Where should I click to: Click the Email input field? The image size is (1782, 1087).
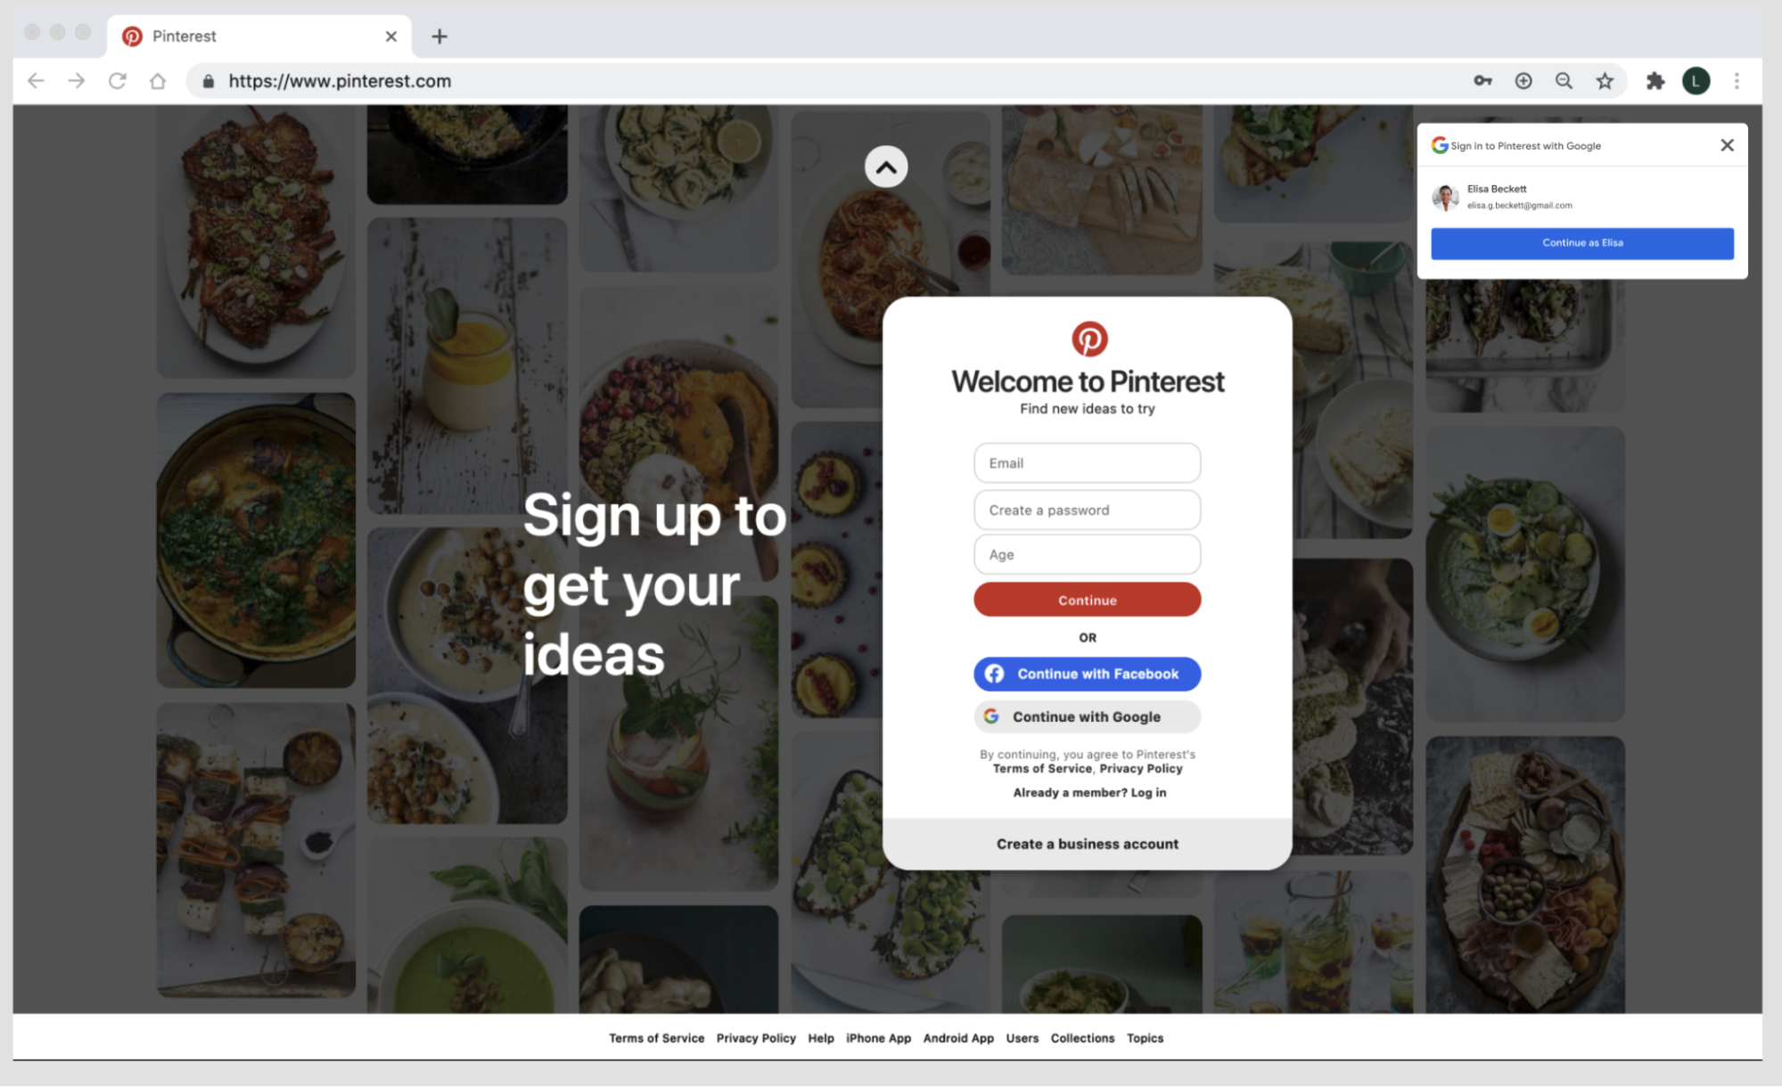coord(1087,462)
